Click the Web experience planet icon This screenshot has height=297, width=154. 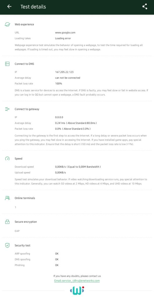coord(7,24)
